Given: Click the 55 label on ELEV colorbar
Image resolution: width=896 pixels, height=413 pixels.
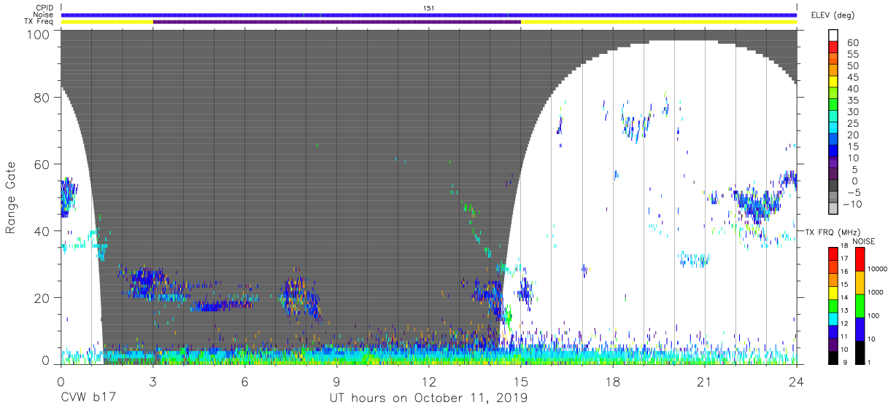Looking at the screenshot, I should [853, 55].
